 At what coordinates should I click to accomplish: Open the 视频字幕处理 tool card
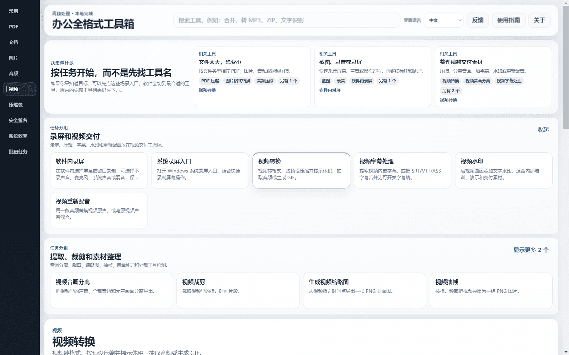tap(403, 170)
